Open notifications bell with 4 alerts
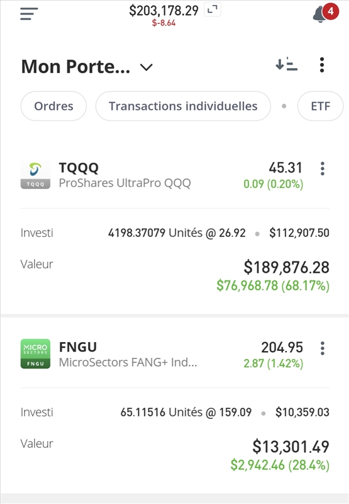Screen dimensions: 349x504 (325, 13)
